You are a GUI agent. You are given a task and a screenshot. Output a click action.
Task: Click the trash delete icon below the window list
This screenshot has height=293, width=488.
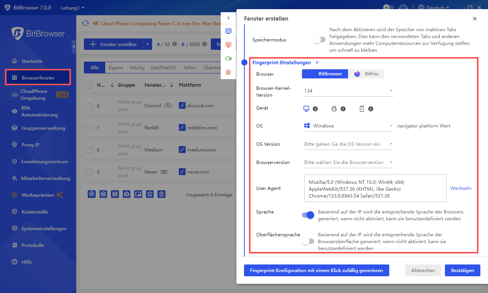[161, 194]
